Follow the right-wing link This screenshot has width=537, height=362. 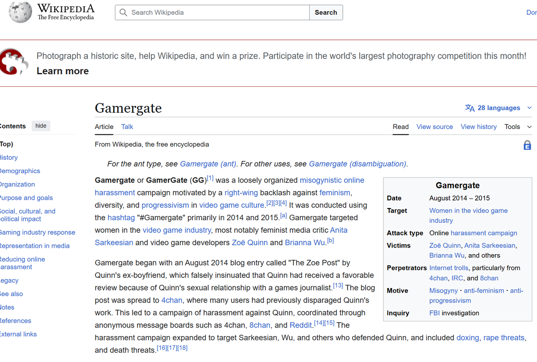(241, 192)
